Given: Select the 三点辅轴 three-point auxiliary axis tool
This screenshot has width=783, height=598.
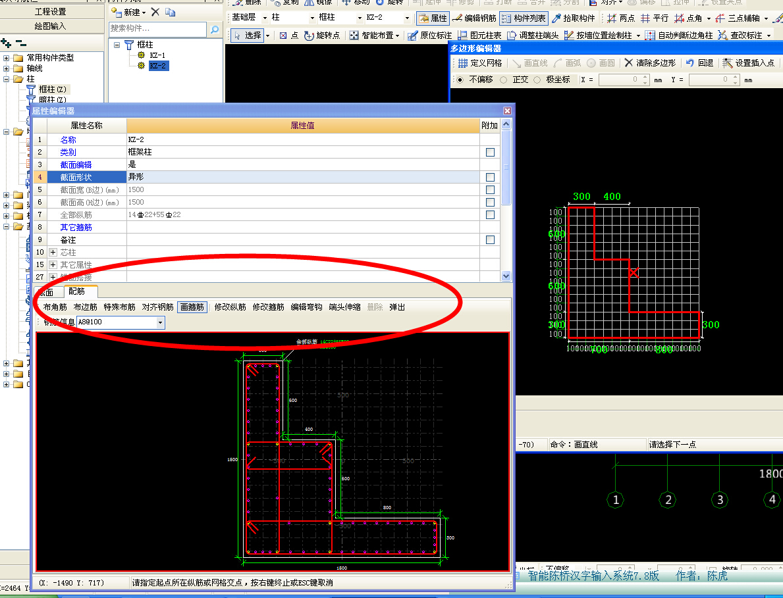Looking at the screenshot, I should [x=737, y=18].
